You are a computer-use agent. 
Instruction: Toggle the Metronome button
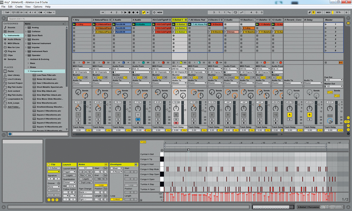pos(40,13)
